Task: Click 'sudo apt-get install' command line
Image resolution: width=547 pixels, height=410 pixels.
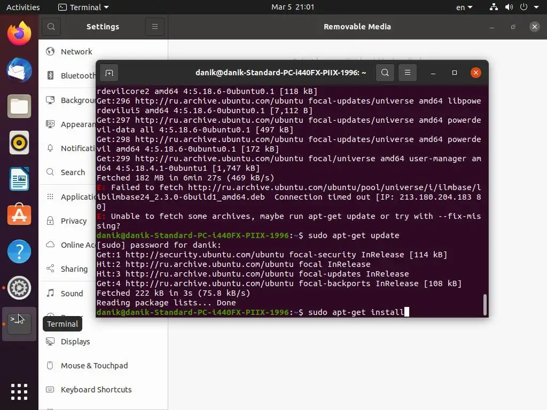Action: pos(356,312)
